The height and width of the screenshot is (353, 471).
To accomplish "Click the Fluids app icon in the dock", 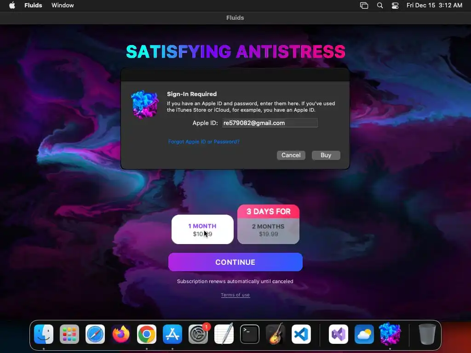I will tap(390, 334).
